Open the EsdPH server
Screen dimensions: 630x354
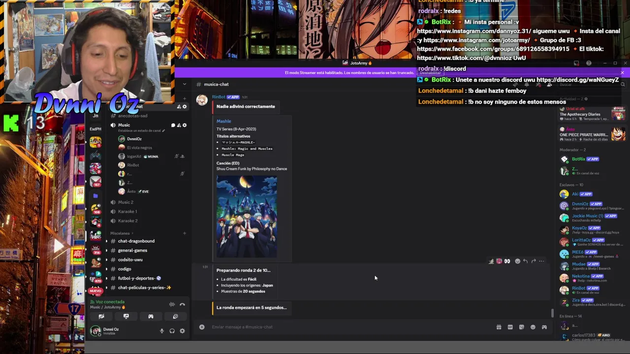click(95, 129)
